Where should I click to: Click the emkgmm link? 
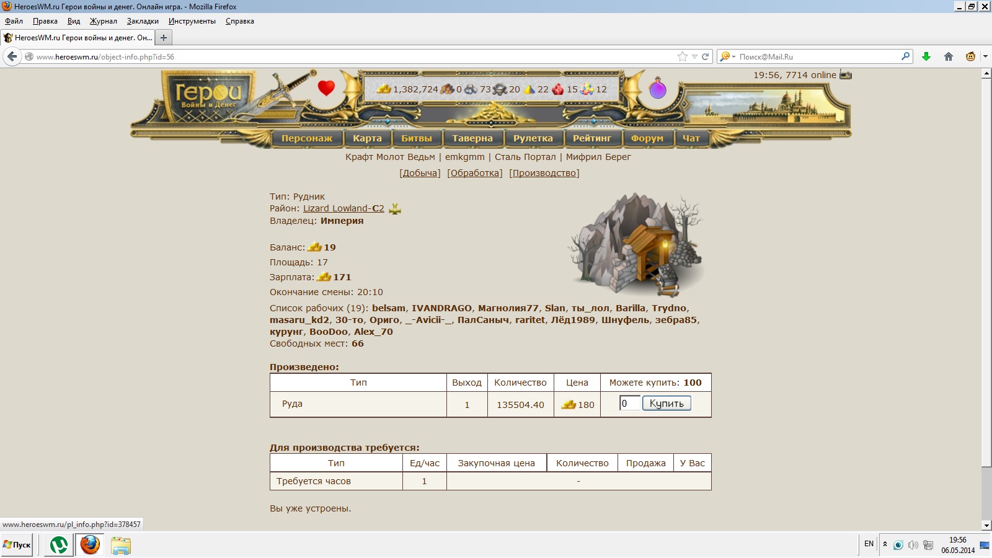pyautogui.click(x=465, y=157)
